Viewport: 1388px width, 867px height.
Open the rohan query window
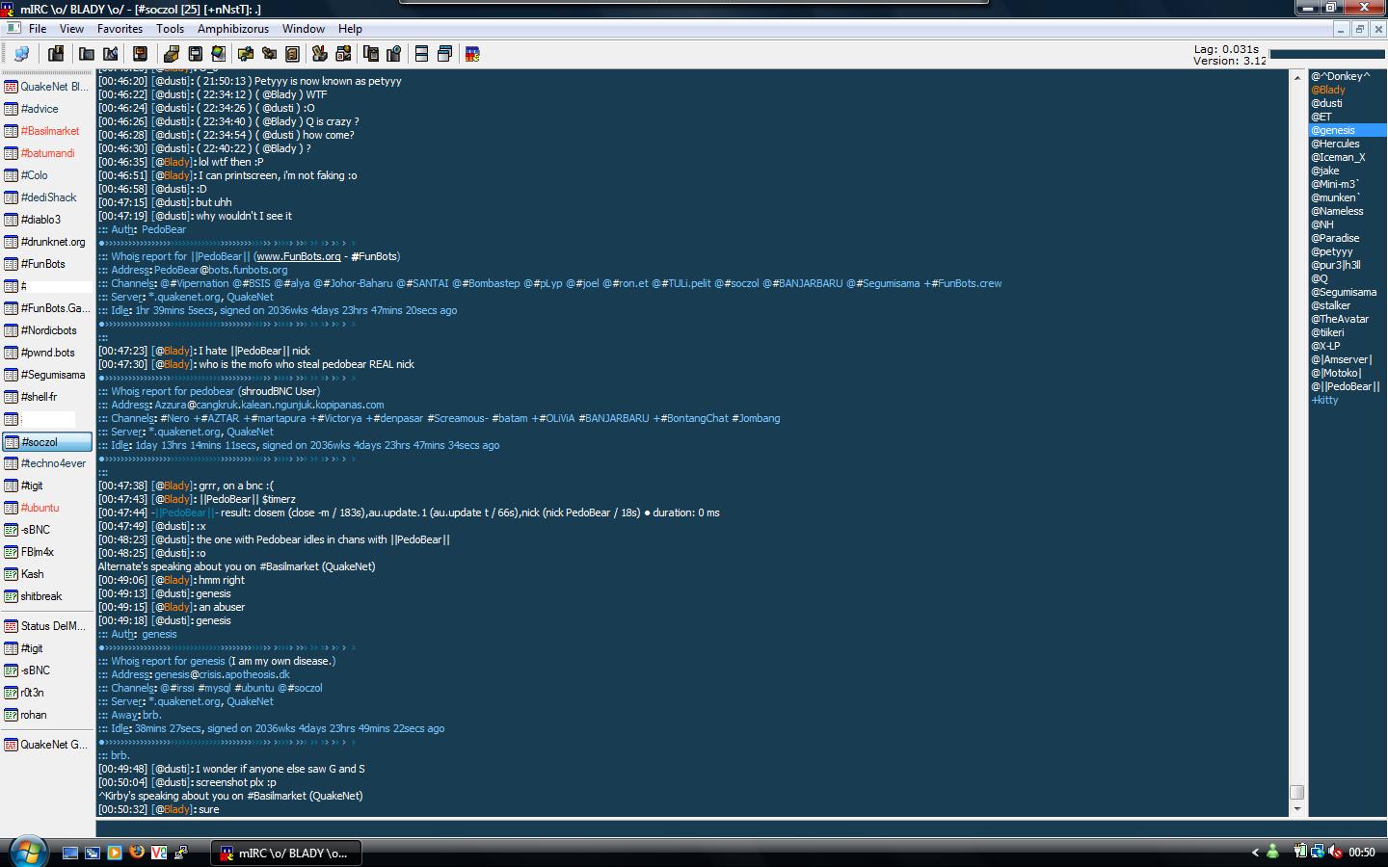pos(47,715)
